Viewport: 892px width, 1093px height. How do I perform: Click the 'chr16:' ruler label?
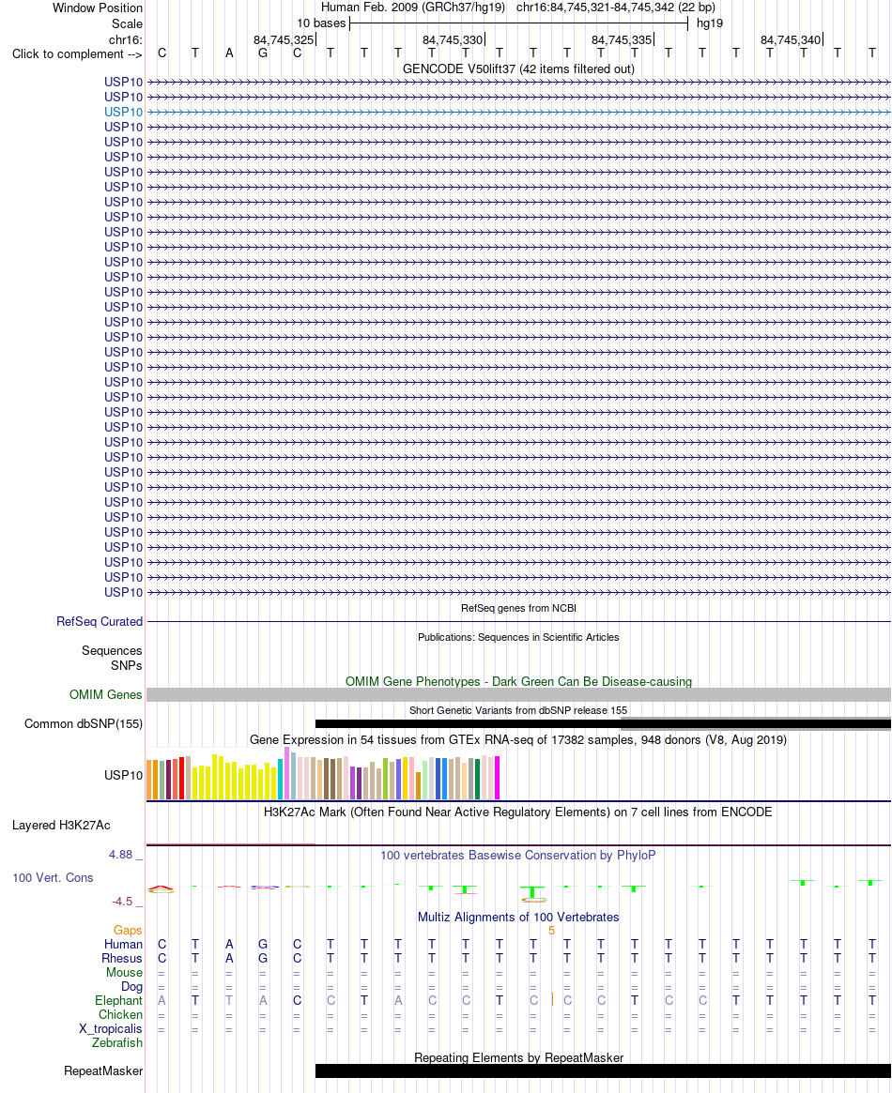pyautogui.click(x=126, y=39)
